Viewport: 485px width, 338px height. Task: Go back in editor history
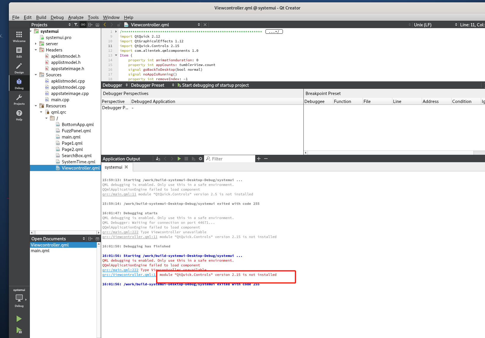click(x=105, y=25)
